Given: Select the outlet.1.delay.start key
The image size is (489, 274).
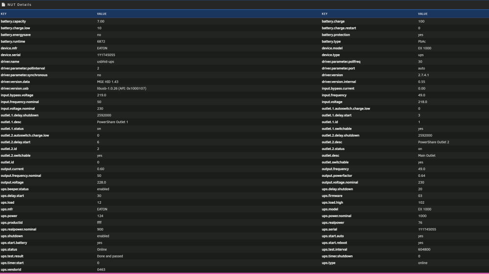Looking at the screenshot, I should 336,115.
